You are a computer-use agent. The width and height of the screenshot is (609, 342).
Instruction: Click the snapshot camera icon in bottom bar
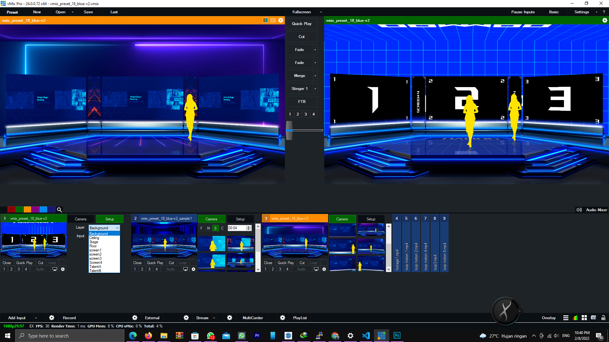point(593,318)
